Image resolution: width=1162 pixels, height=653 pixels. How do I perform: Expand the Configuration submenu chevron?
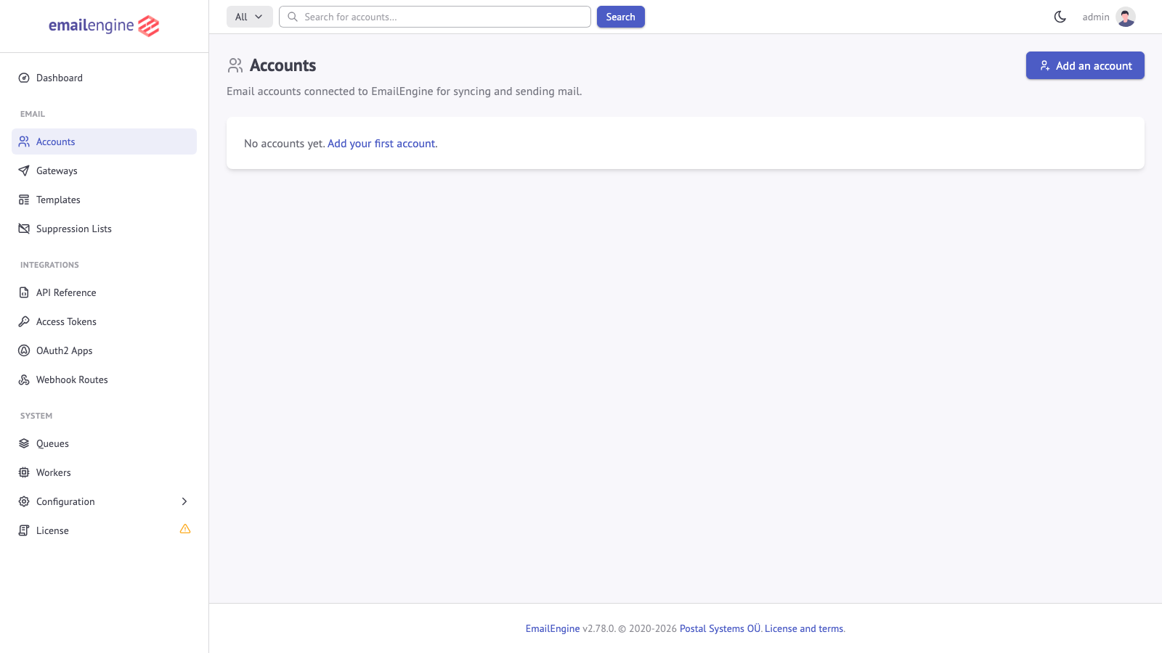184,501
